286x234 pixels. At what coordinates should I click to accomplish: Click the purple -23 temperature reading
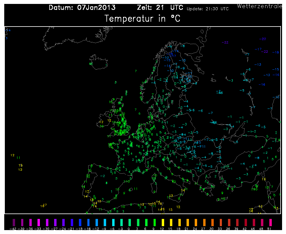pos(264,52)
